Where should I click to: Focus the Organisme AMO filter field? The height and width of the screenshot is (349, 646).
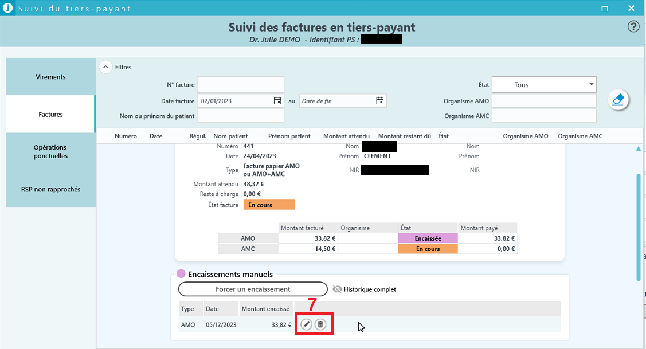(x=543, y=101)
